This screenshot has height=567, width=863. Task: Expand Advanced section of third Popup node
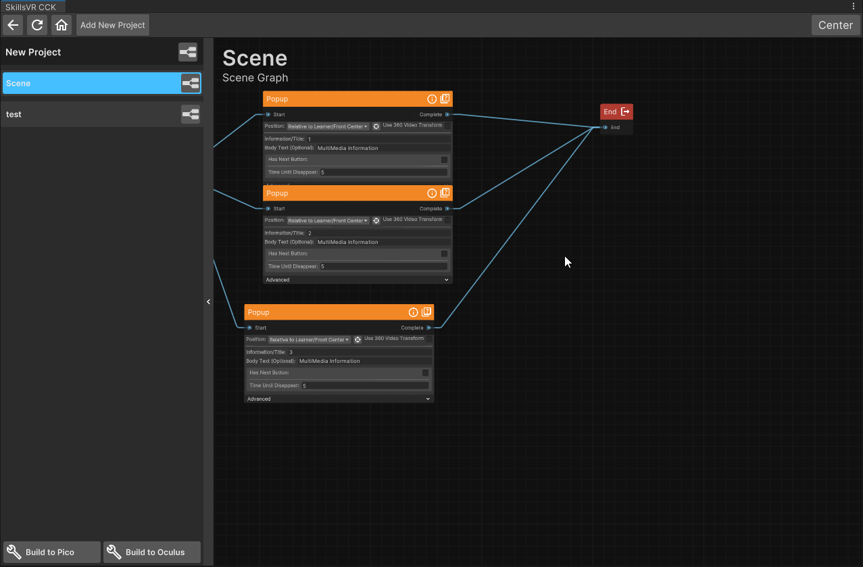point(339,399)
